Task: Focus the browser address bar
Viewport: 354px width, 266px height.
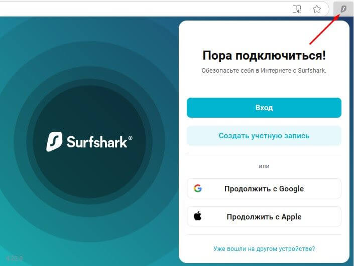Action: coord(145,9)
